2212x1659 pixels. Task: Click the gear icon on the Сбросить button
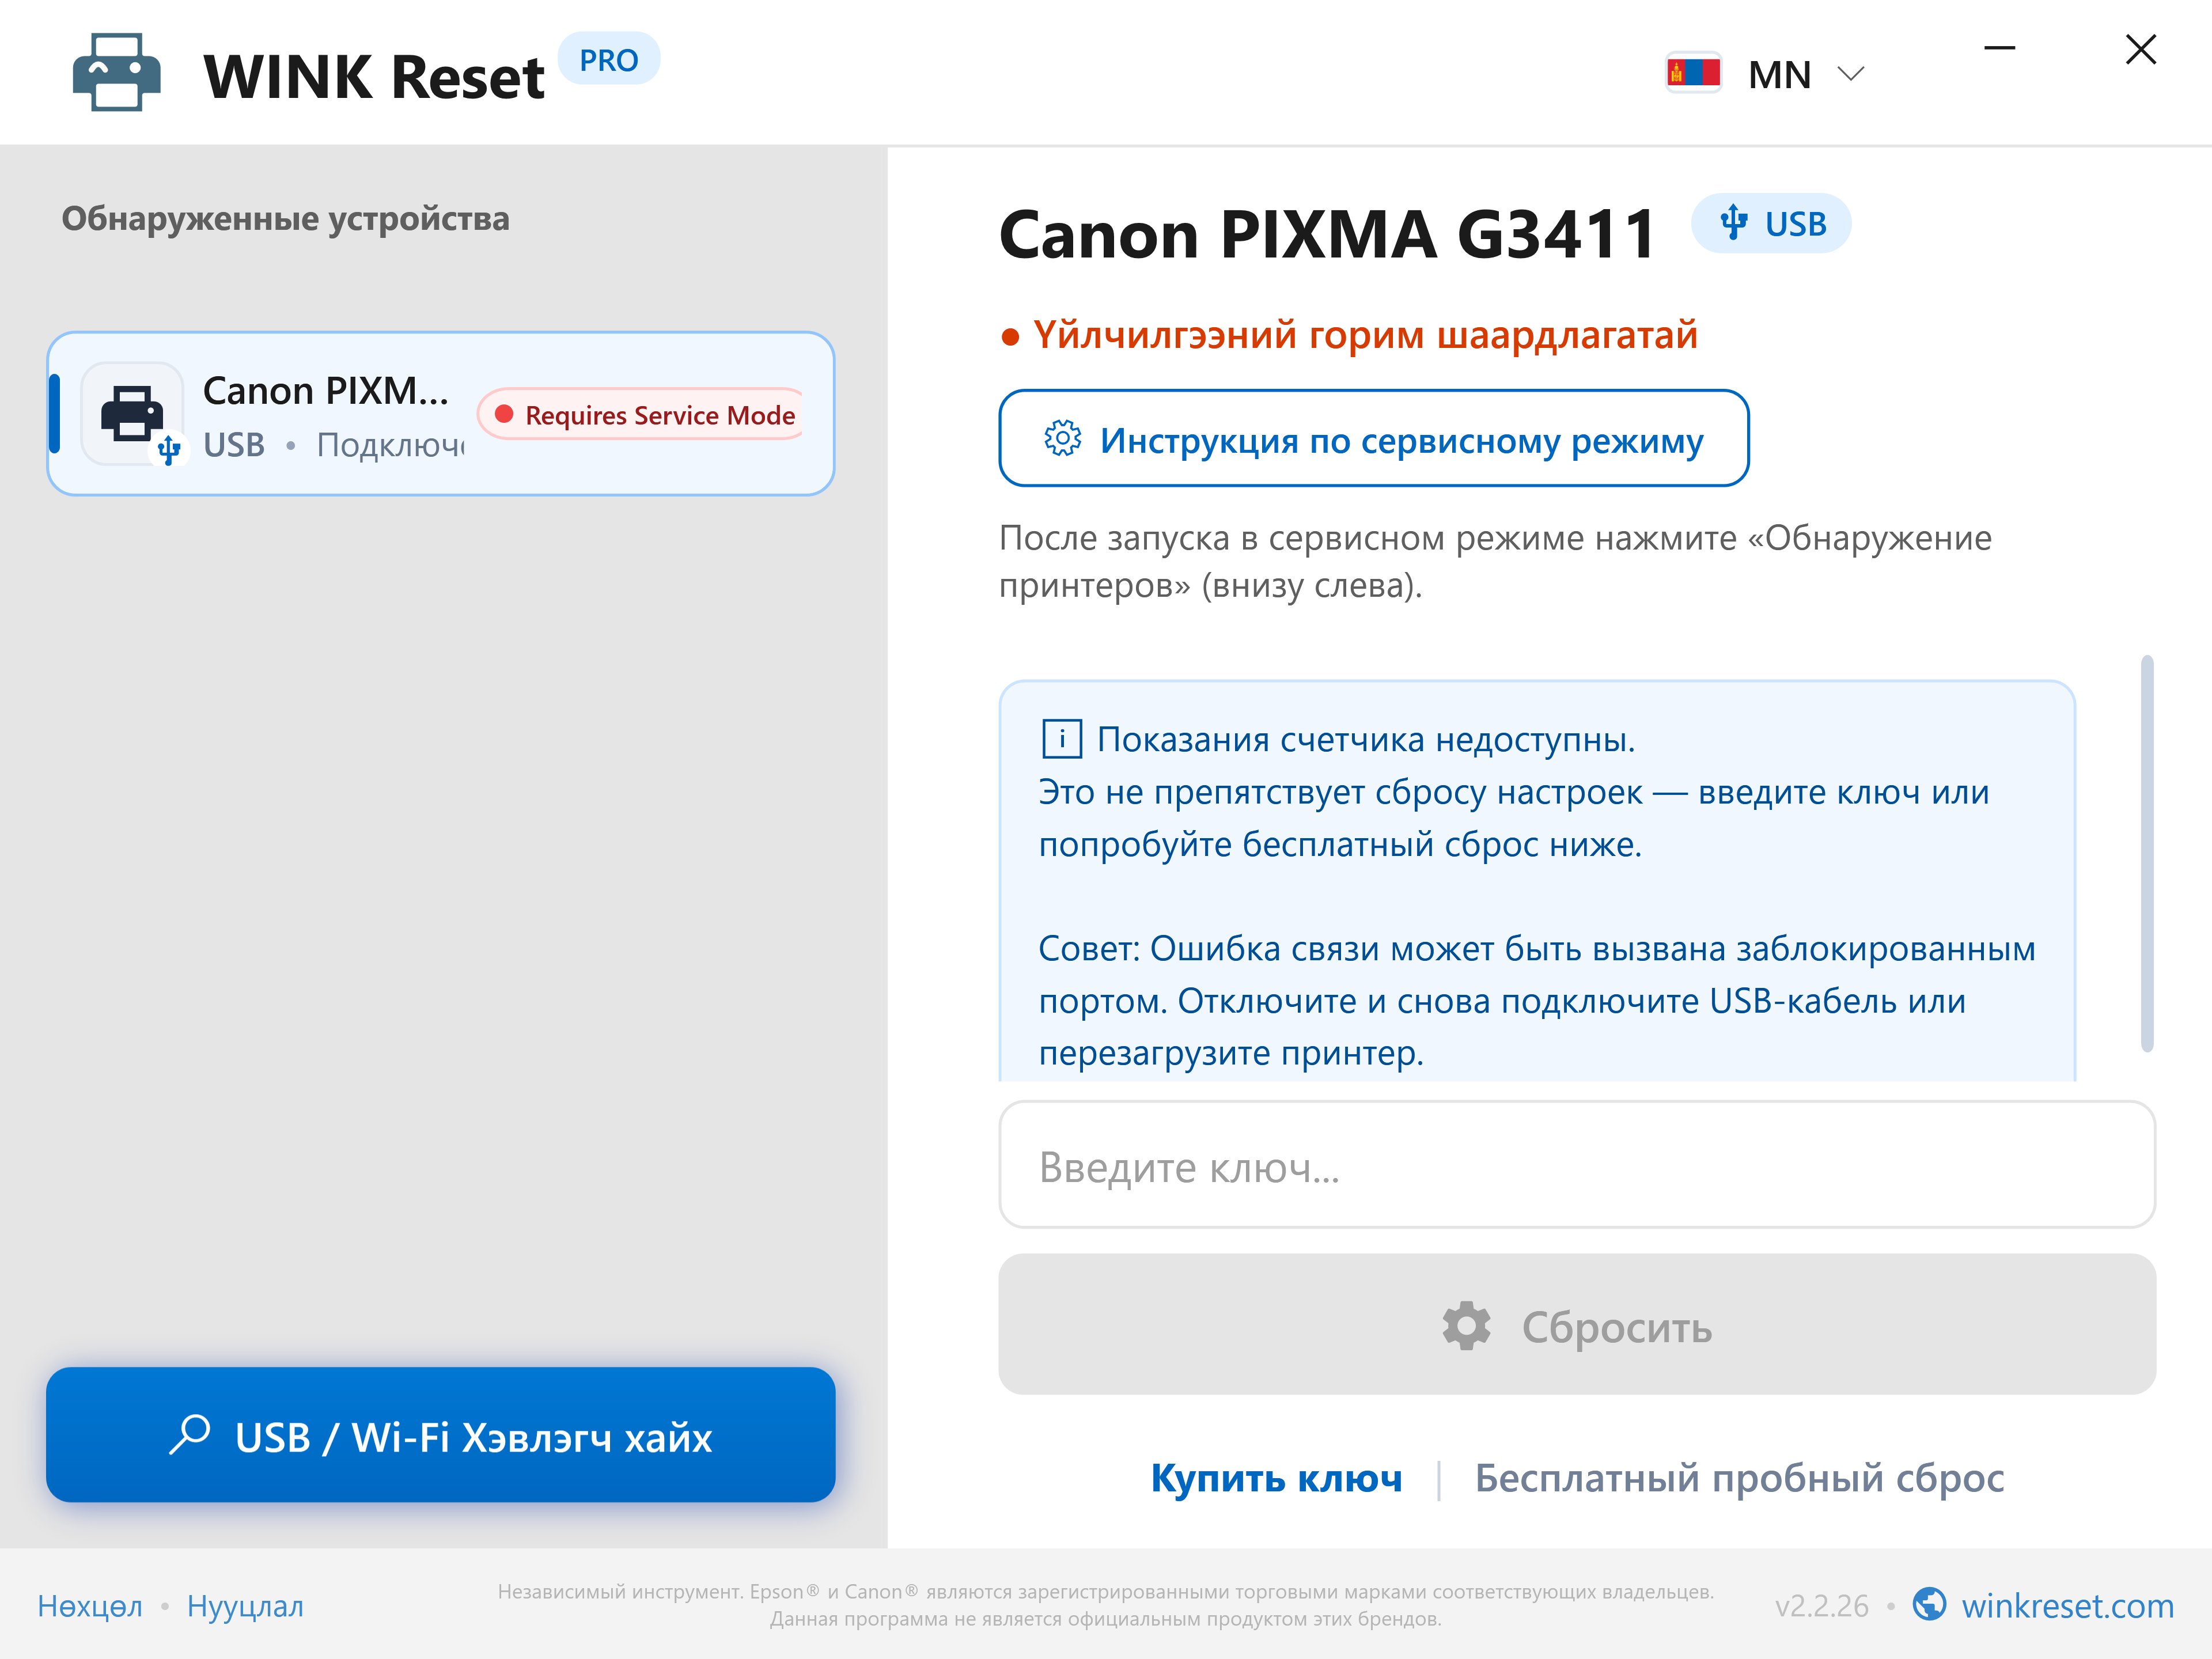pyautogui.click(x=1466, y=1326)
